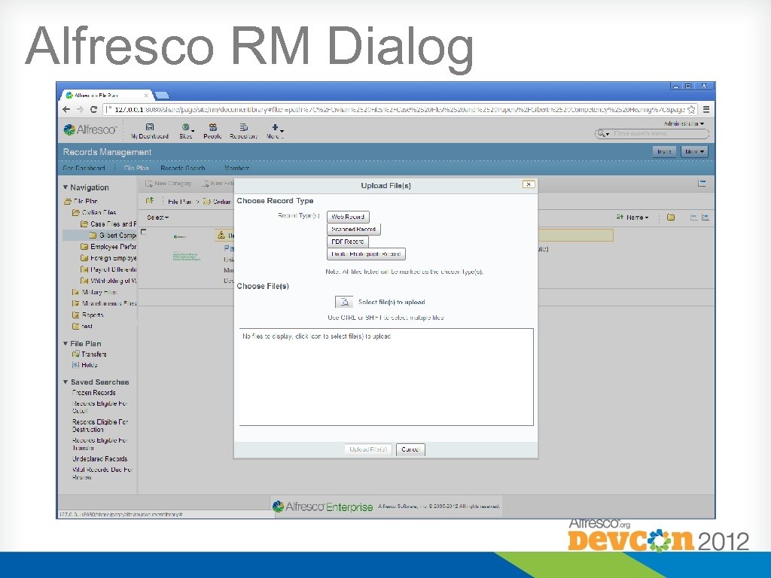Select the Case Files folder in tree
The image size is (771, 578).
point(108,224)
